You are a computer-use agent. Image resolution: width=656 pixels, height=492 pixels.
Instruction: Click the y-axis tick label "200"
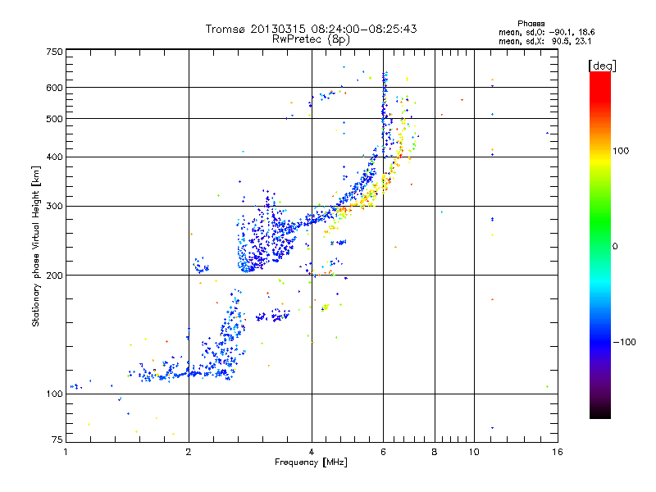click(54, 276)
